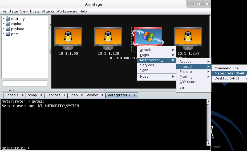Image resolution: width=247 pixels, height=151 pixels.
Task: Open the Armitage menu
Action: (x=10, y=11)
